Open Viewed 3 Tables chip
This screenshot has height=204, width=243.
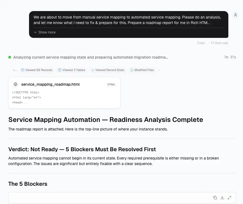(72, 70)
